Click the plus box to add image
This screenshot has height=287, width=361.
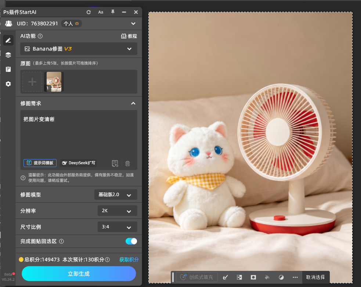[32, 82]
